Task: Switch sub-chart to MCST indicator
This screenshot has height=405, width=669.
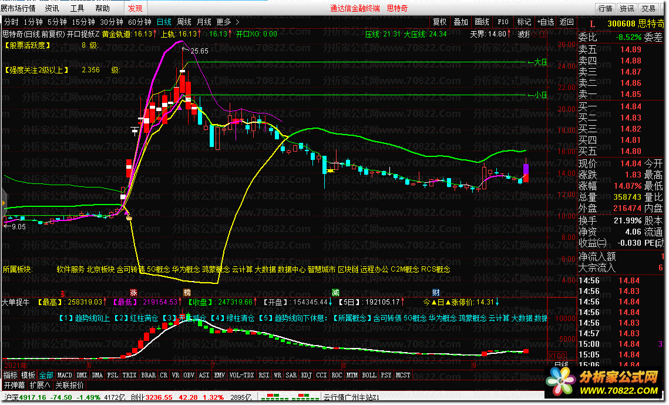Action: [x=403, y=375]
